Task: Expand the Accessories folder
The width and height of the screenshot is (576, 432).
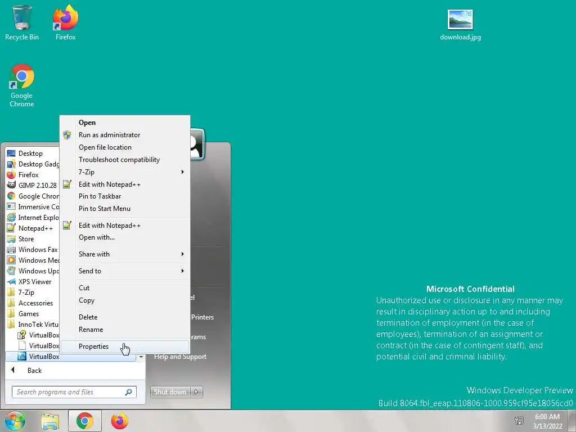Action: 32,303
